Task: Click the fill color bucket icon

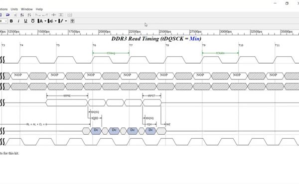Action: pyautogui.click(x=50, y=21)
